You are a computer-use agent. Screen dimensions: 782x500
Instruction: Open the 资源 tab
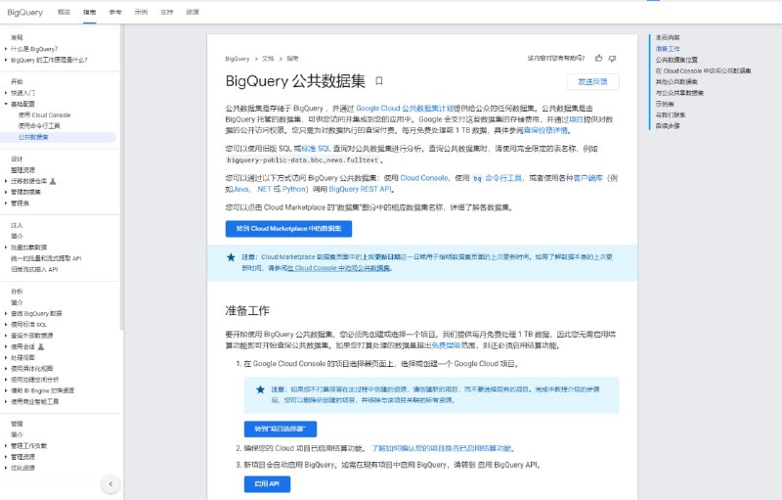193,12
